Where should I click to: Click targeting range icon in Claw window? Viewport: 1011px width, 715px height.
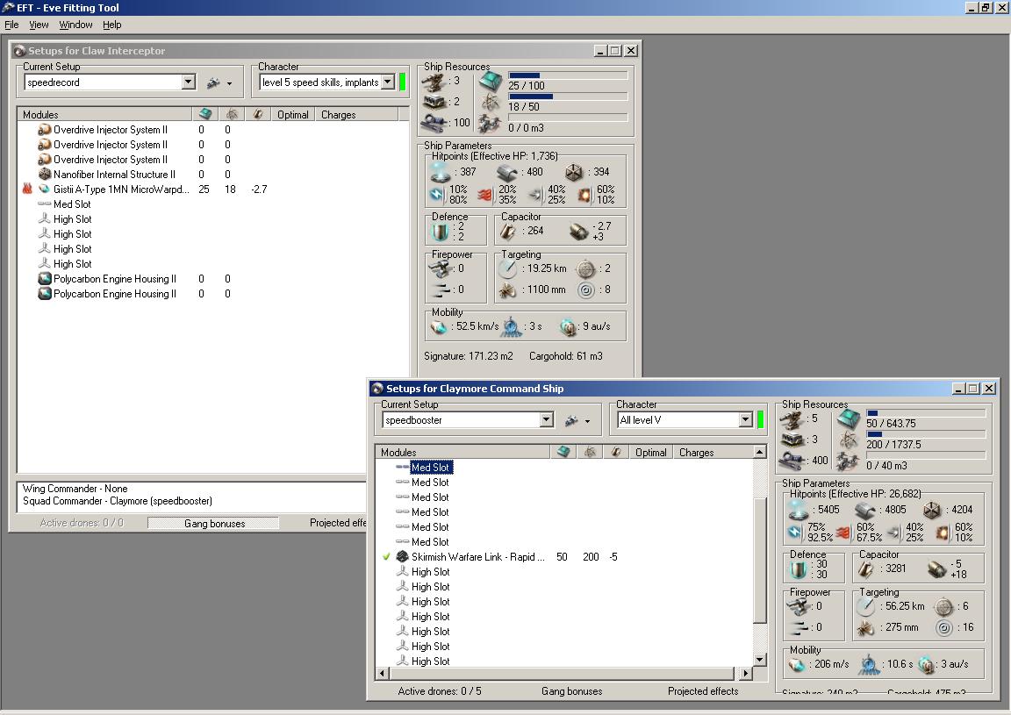tap(508, 268)
